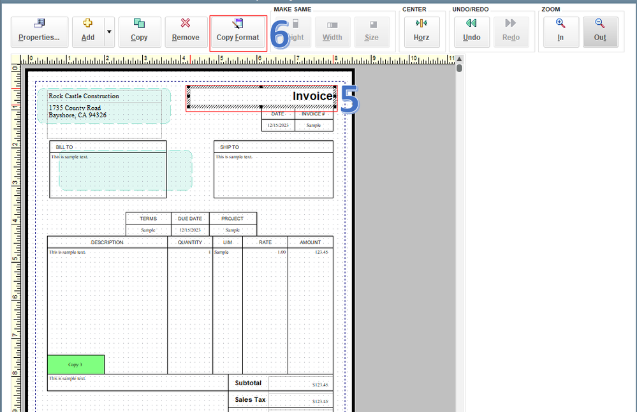This screenshot has width=637, height=412.
Task: Select the TERMS header cell
Action: click(149, 219)
